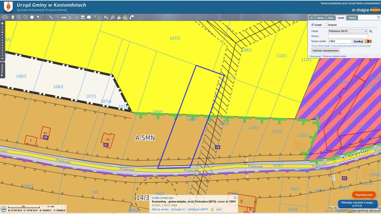Image resolution: width=381 pixels, height=214 pixels.
Task: Activate the arrow pointer selection tool
Action: (x=38, y=17)
